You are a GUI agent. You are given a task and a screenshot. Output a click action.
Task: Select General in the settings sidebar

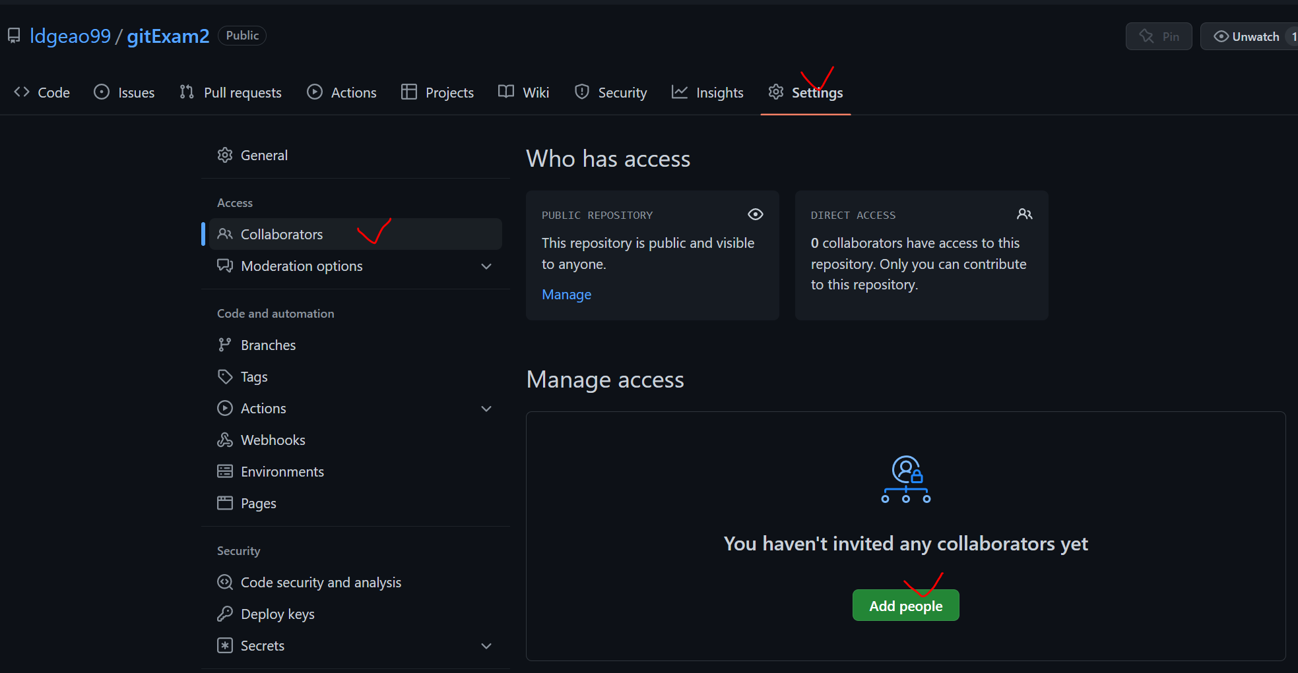click(356, 156)
